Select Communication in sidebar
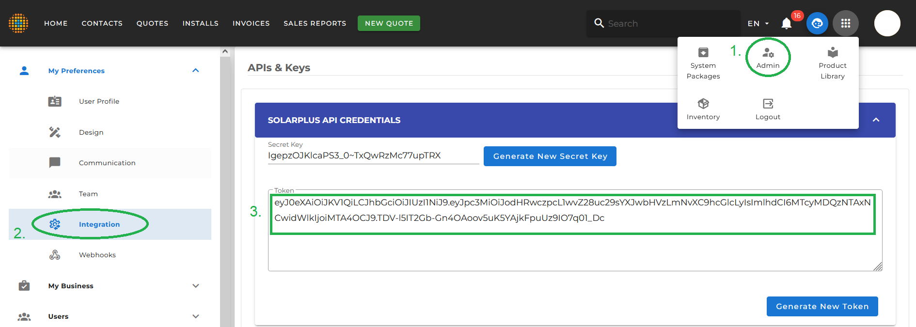The width and height of the screenshot is (916, 327). pos(107,163)
